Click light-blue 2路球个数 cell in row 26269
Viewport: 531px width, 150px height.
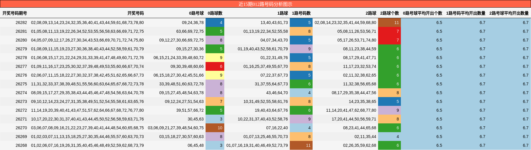(389, 137)
